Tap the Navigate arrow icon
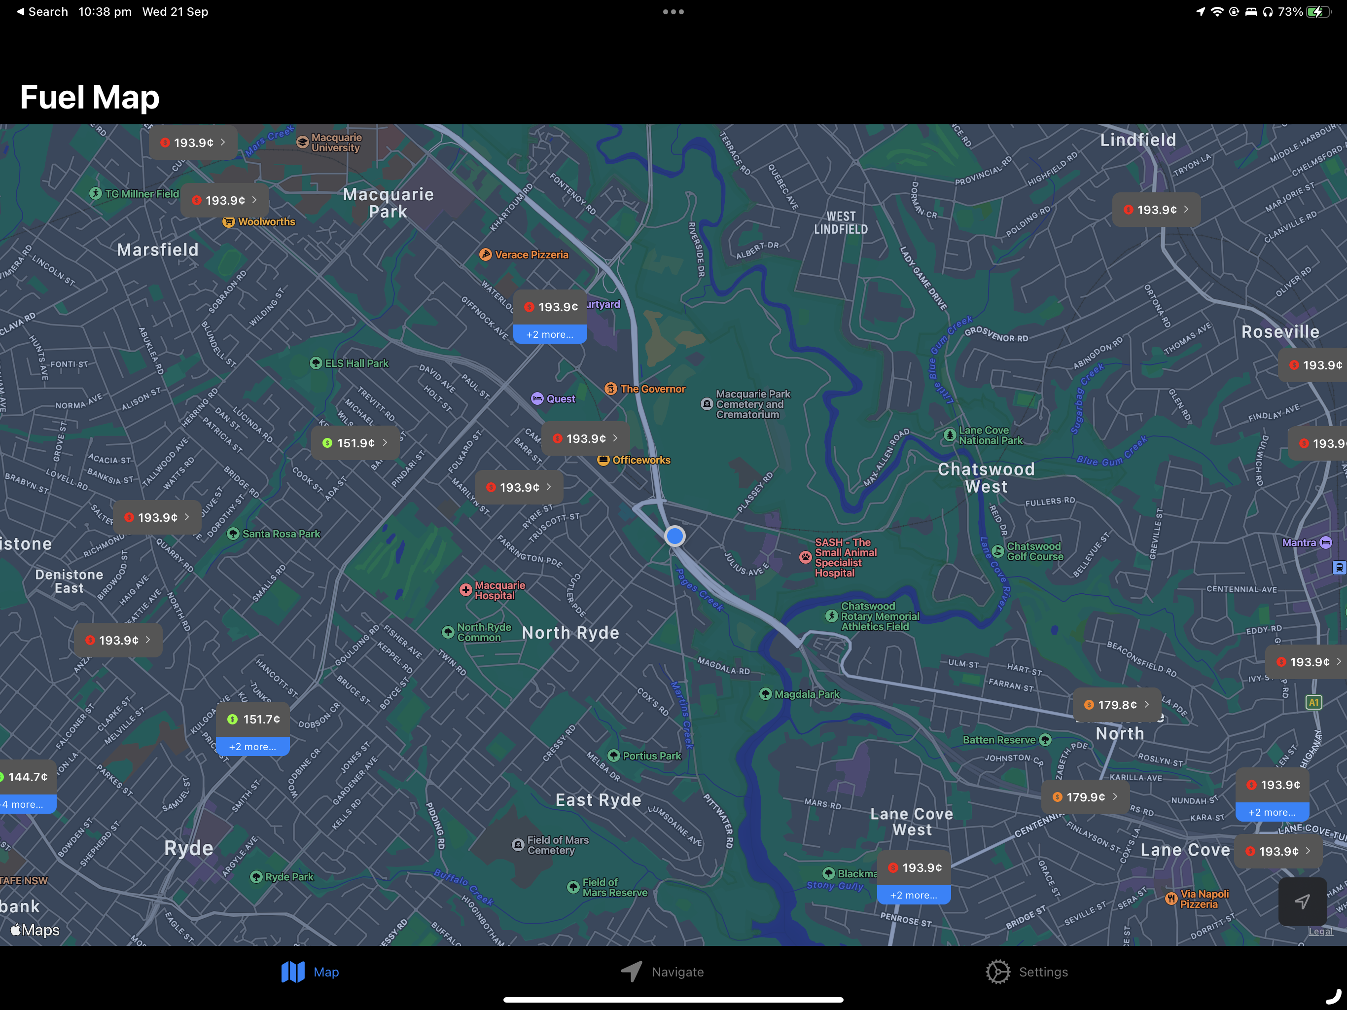Screen dimensions: 1347x1010 [632, 972]
